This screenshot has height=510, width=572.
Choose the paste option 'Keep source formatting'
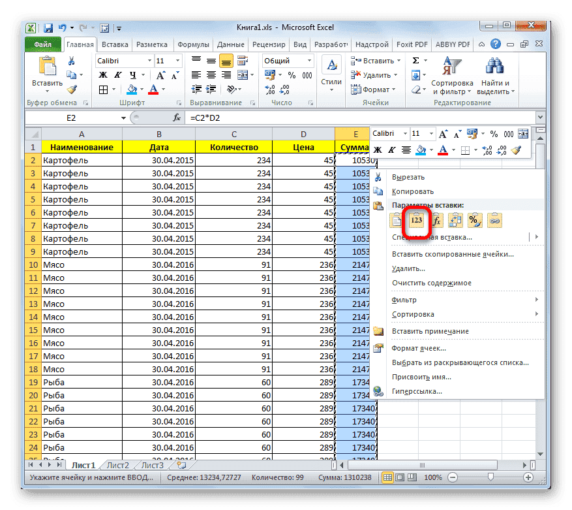click(396, 220)
